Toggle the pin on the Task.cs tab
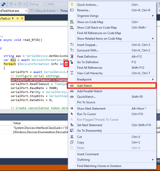 [x=17, y=19]
